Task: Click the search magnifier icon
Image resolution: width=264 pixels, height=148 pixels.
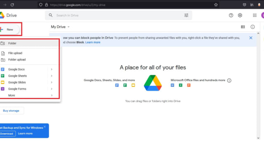Action: 50,15
